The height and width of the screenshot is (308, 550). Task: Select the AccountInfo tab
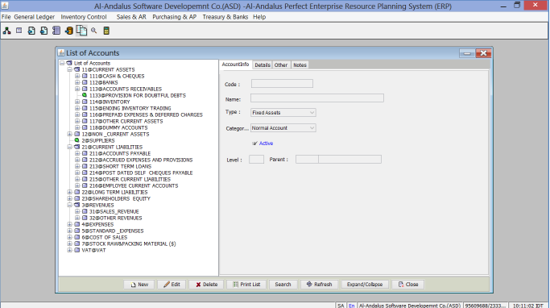click(x=235, y=65)
